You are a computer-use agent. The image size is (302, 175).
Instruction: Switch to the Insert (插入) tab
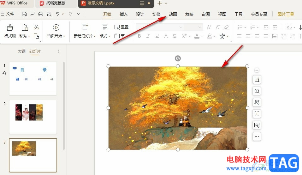click(x=123, y=14)
